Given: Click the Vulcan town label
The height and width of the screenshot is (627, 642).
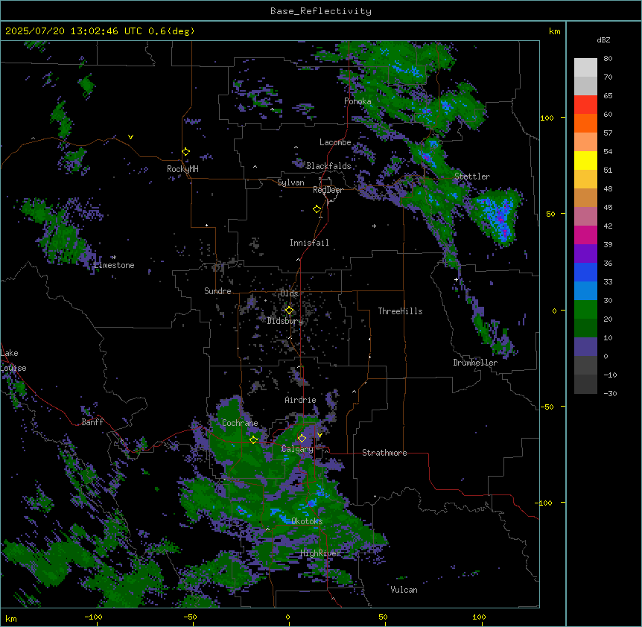Looking at the screenshot, I should (x=404, y=590).
